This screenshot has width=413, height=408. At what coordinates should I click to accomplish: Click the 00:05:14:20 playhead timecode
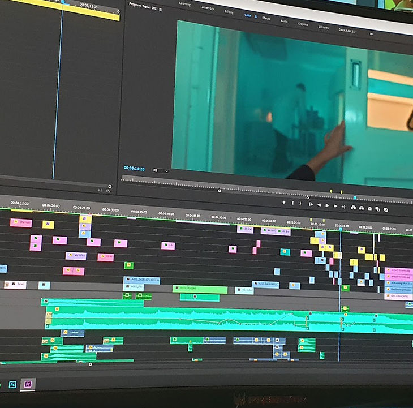point(134,168)
